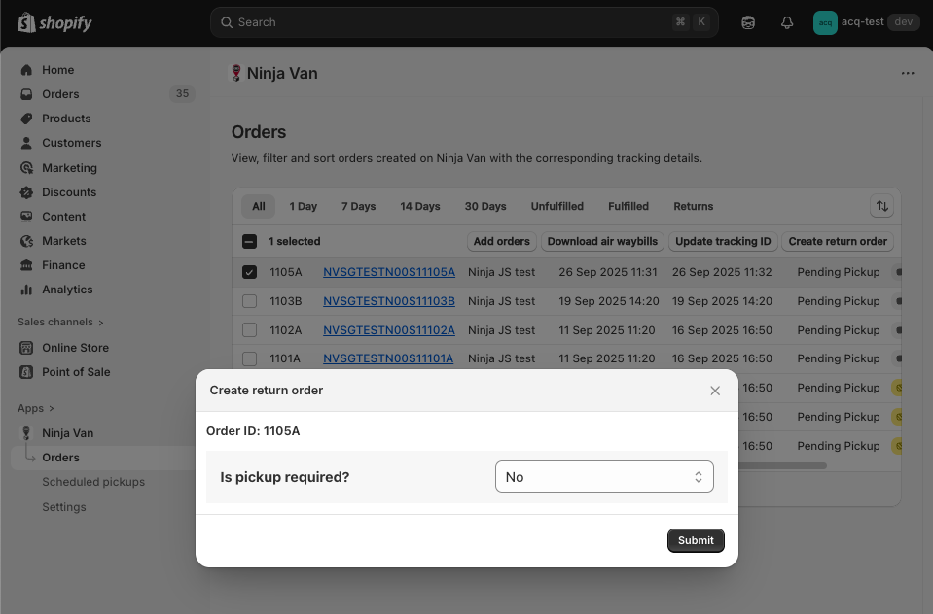This screenshot has height=614, width=933.
Task: Click the Shopify logo icon
Action: point(26,22)
